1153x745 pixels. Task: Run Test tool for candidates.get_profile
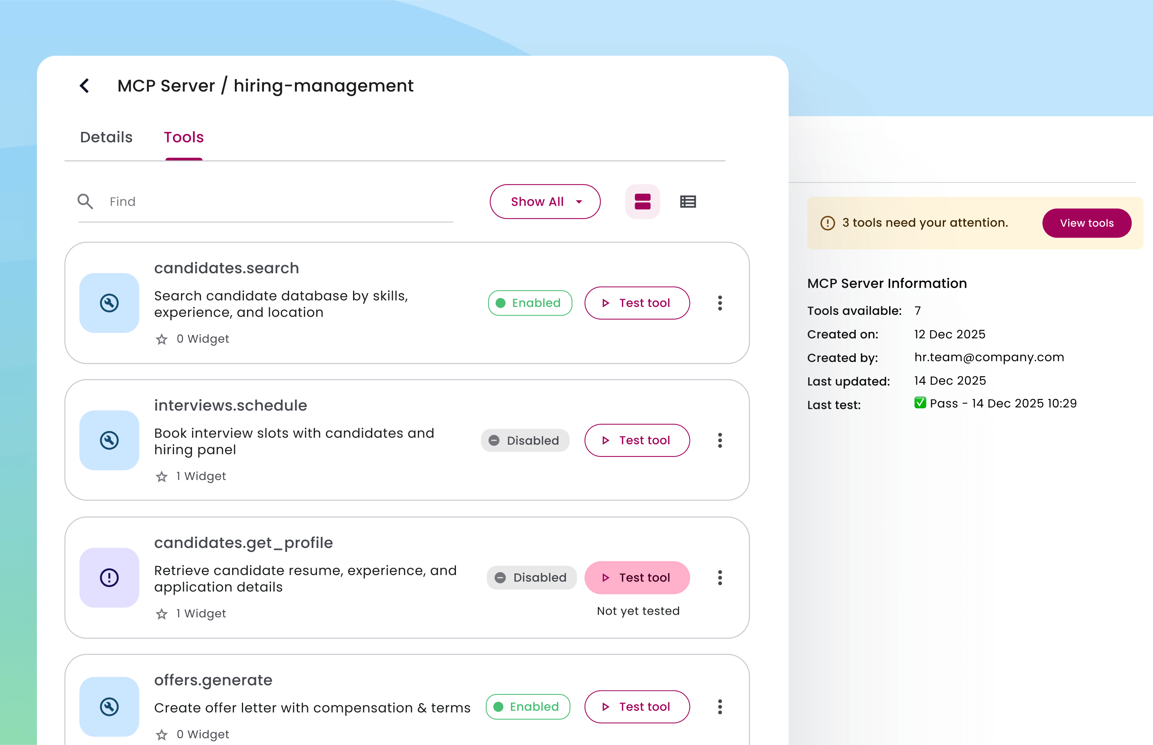637,577
